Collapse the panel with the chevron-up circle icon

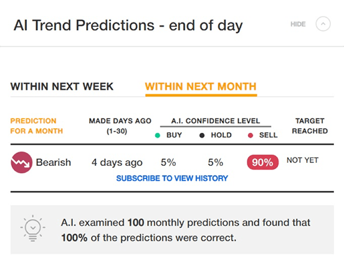[323, 24]
